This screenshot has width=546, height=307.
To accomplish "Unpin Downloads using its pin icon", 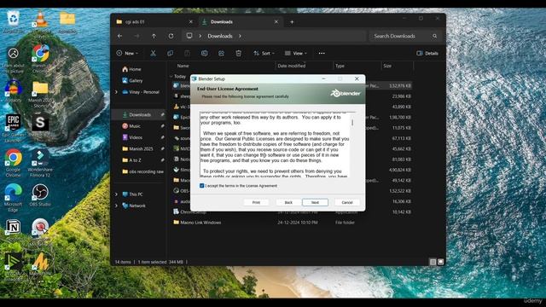I will [x=162, y=114].
